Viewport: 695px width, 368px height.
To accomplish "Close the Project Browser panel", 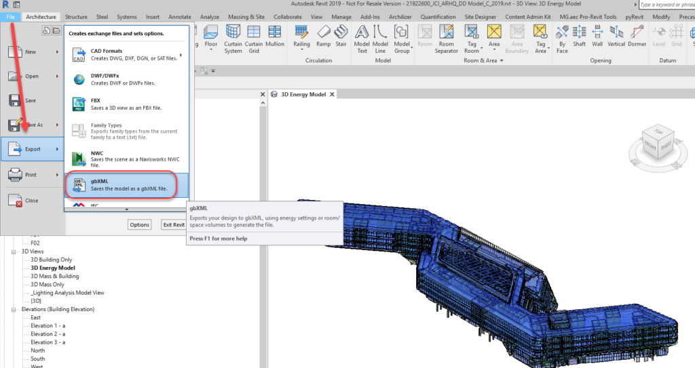I will (x=263, y=94).
